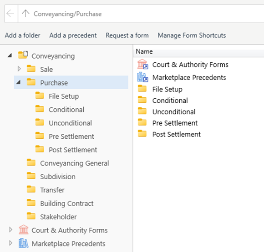Image resolution: width=264 pixels, height=252 pixels.
Task: Select the Marketplace Precedents books icon in tree
Action: [x=23, y=243]
